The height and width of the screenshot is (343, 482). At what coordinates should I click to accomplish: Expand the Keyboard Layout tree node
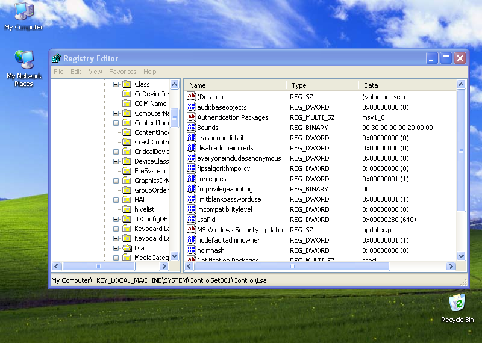(x=116, y=229)
